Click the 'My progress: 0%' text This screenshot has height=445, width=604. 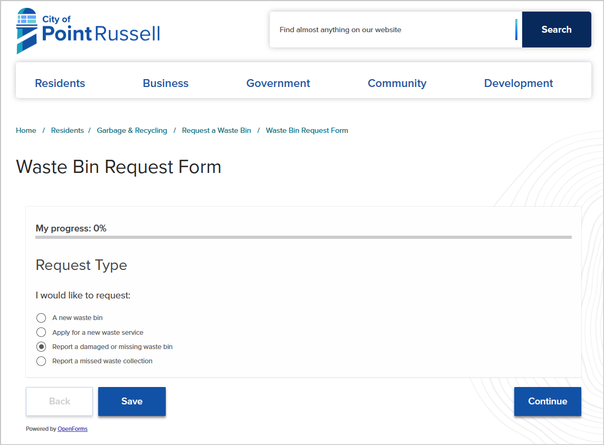point(71,228)
